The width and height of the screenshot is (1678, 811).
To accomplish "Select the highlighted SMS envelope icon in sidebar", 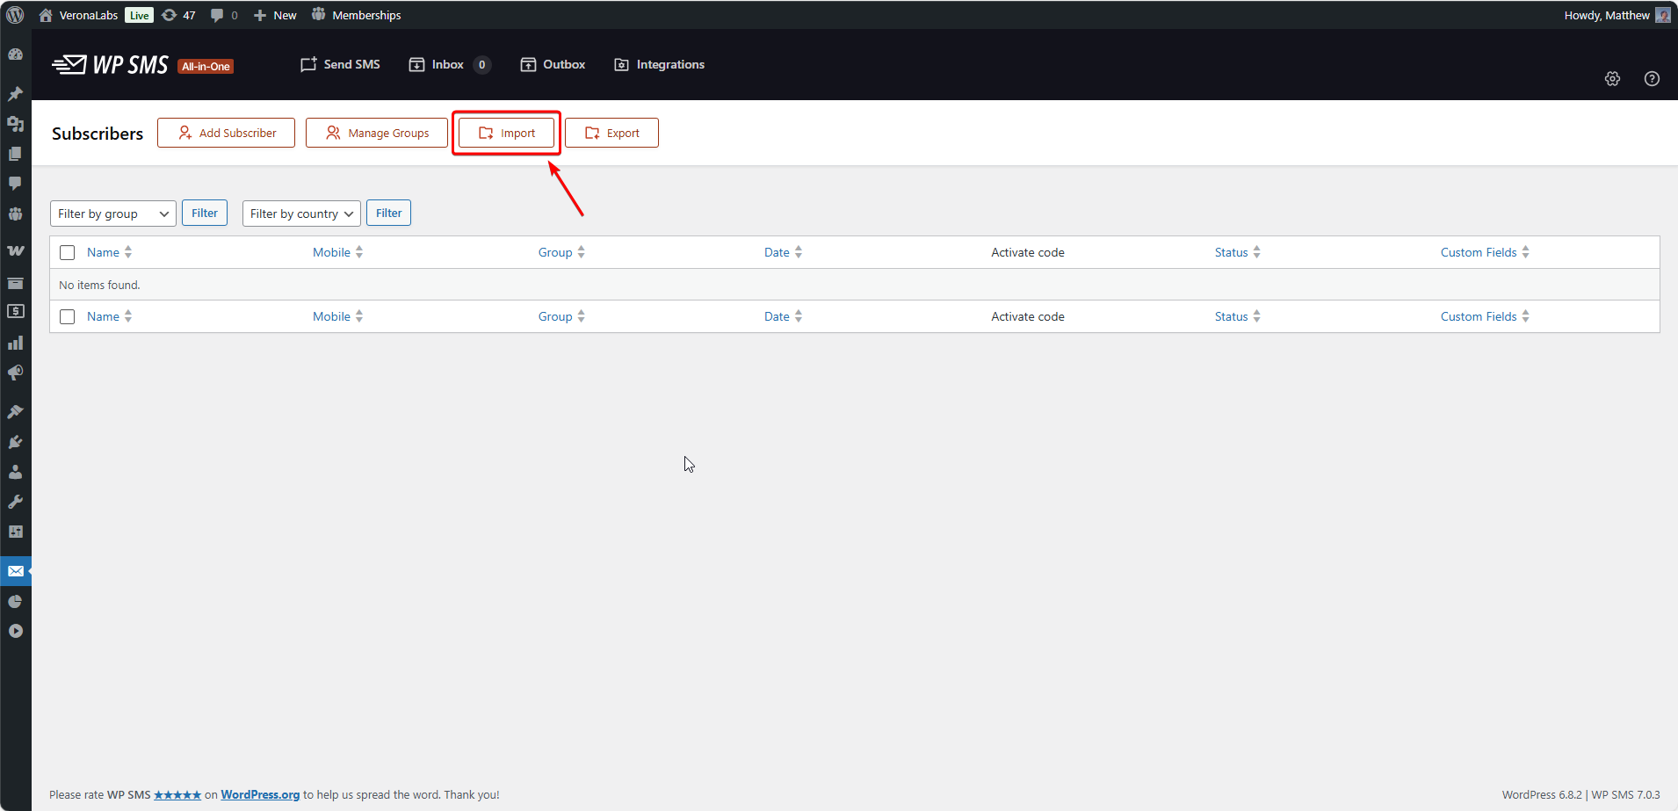I will click(x=15, y=570).
